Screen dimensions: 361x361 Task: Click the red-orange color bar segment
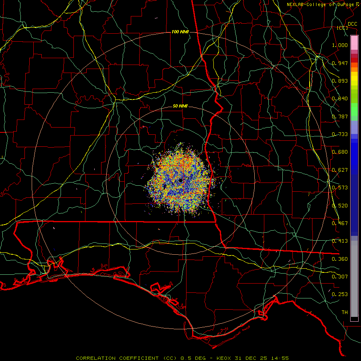click(354, 65)
